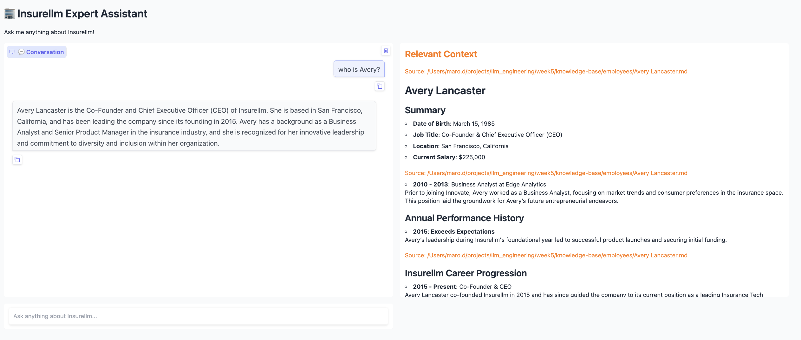
Task: Click the building emoji in the title
Action: pos(10,14)
